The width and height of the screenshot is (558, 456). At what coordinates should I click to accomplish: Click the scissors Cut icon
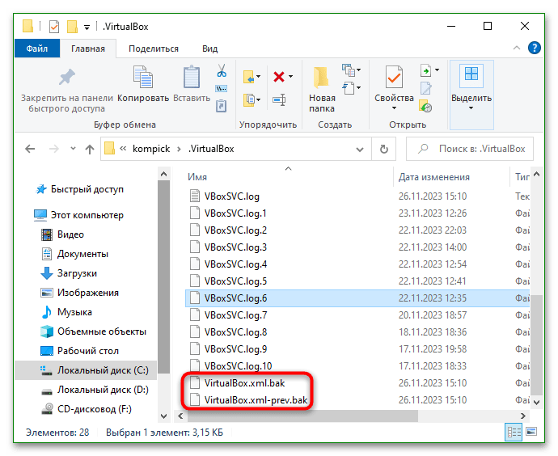pyautogui.click(x=222, y=70)
